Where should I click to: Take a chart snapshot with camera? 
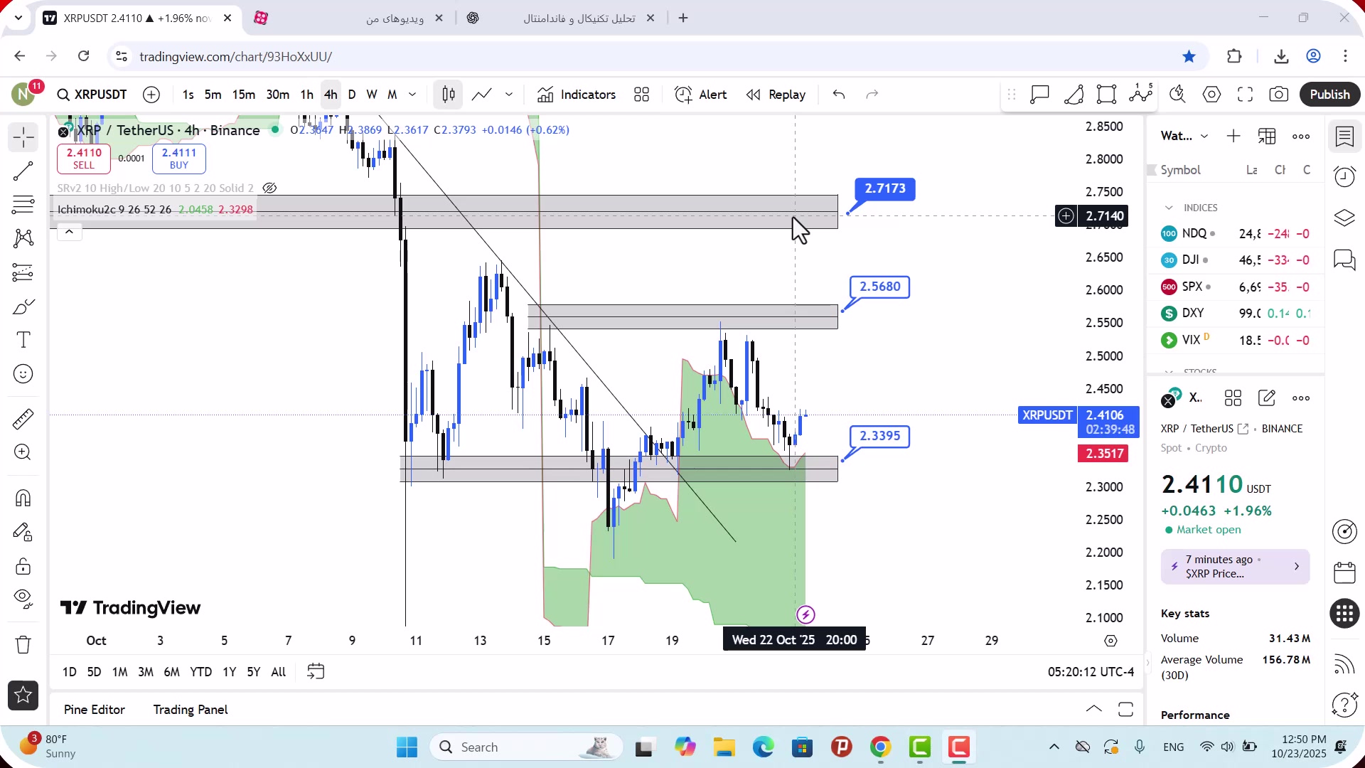tap(1279, 95)
